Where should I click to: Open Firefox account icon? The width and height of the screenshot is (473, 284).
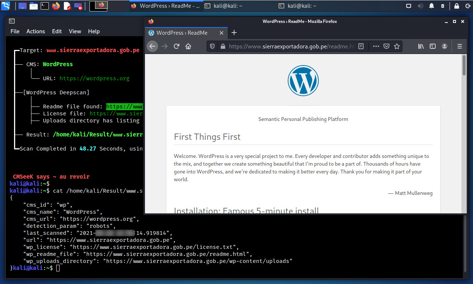(x=445, y=46)
